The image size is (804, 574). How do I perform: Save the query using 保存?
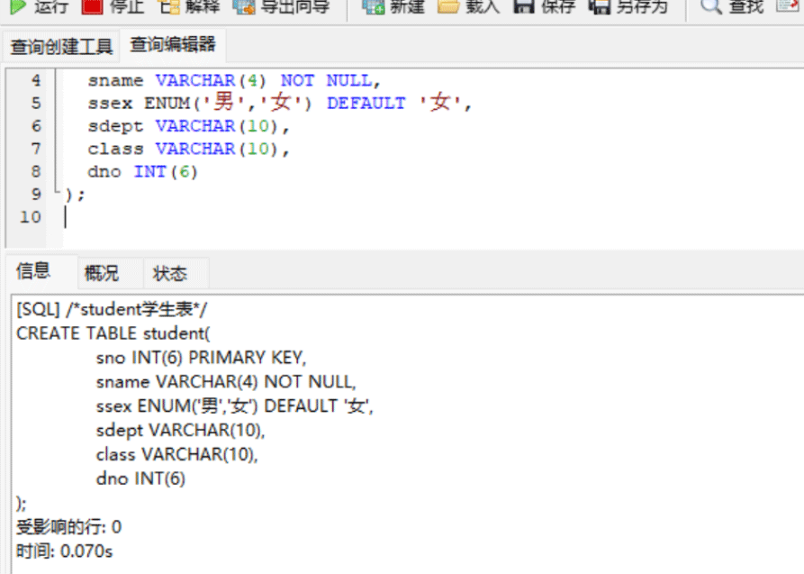coord(524,6)
